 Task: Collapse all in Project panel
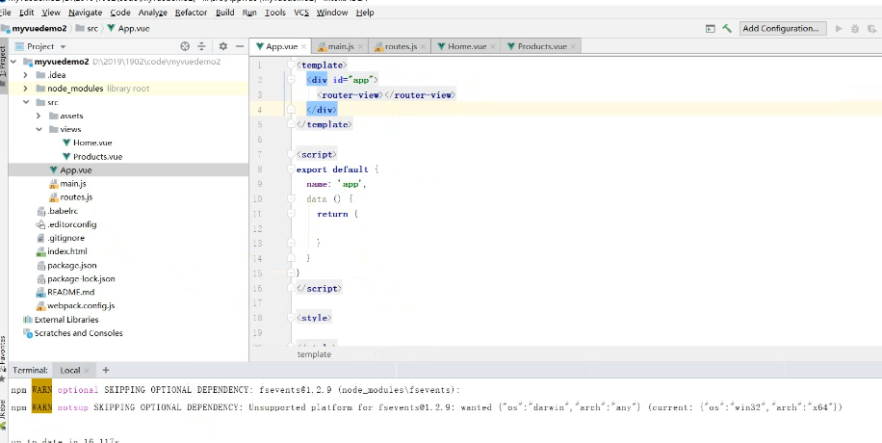point(202,46)
